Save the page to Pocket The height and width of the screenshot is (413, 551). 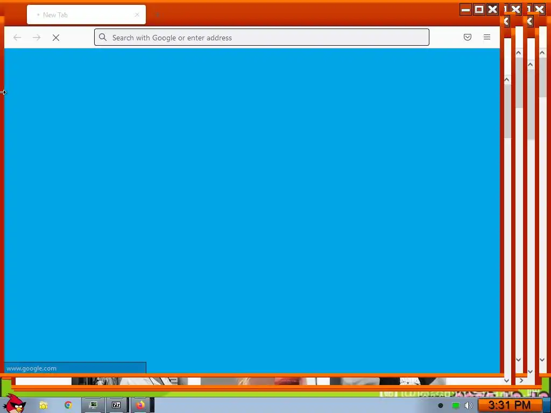pyautogui.click(x=468, y=37)
